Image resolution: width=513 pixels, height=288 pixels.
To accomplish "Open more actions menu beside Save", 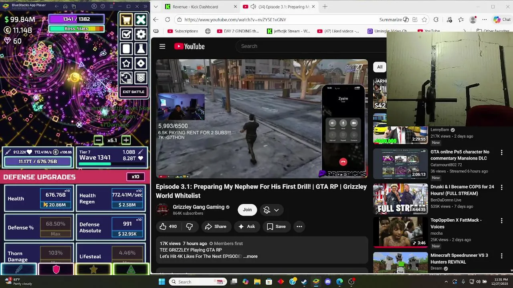I will (x=299, y=226).
